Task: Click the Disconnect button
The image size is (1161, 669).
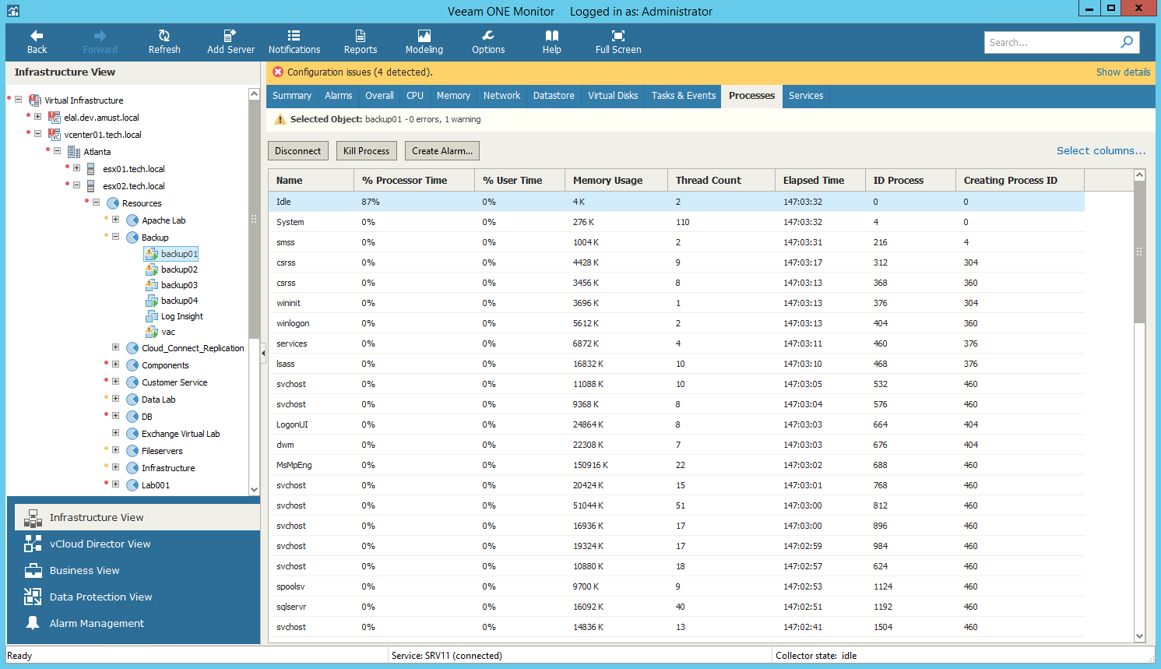Action: [x=298, y=151]
